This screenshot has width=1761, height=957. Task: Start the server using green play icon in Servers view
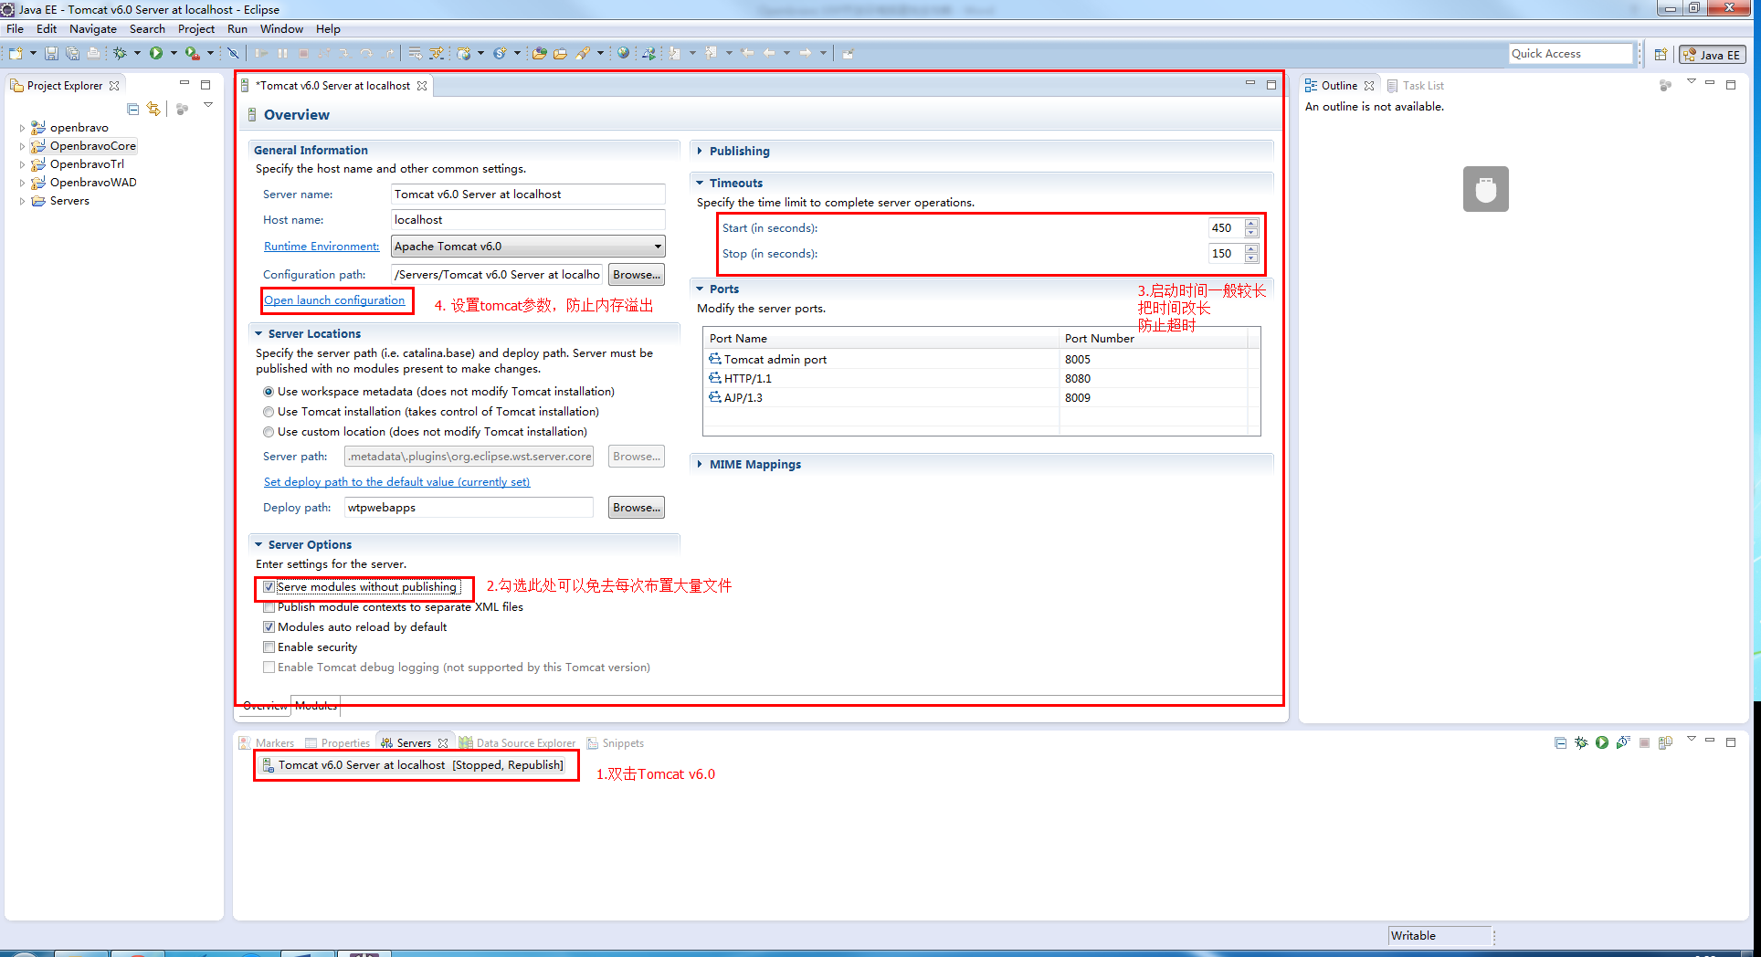click(1602, 742)
